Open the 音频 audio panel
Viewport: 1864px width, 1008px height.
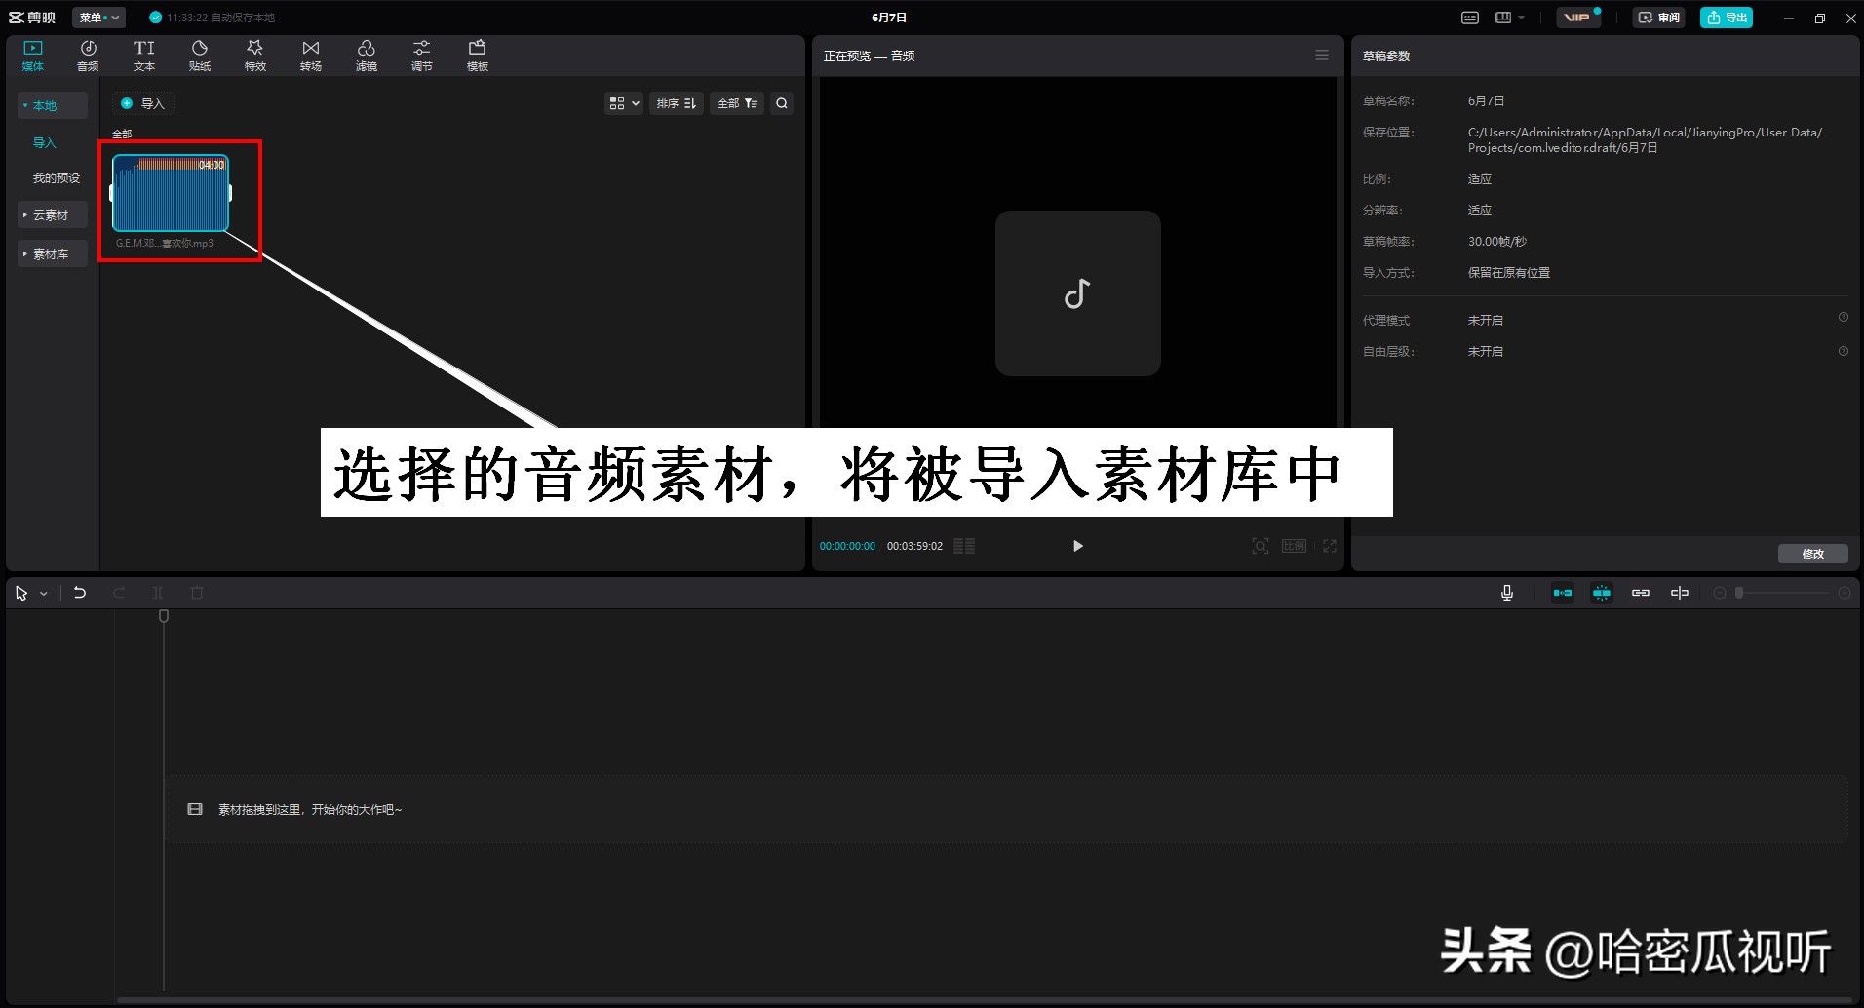tap(87, 55)
